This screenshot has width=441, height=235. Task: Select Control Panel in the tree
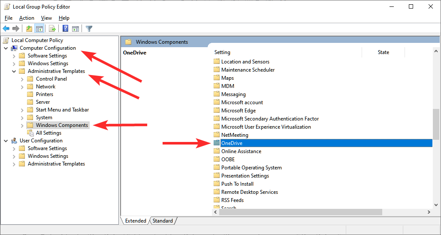tap(51, 79)
